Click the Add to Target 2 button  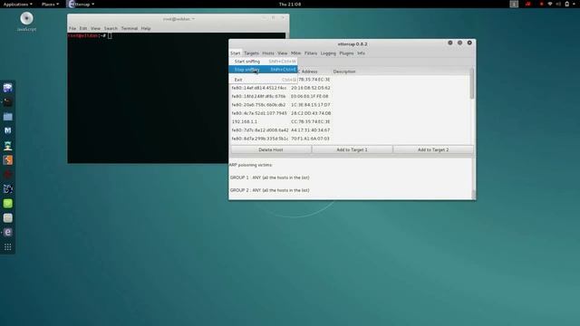[x=433, y=149]
